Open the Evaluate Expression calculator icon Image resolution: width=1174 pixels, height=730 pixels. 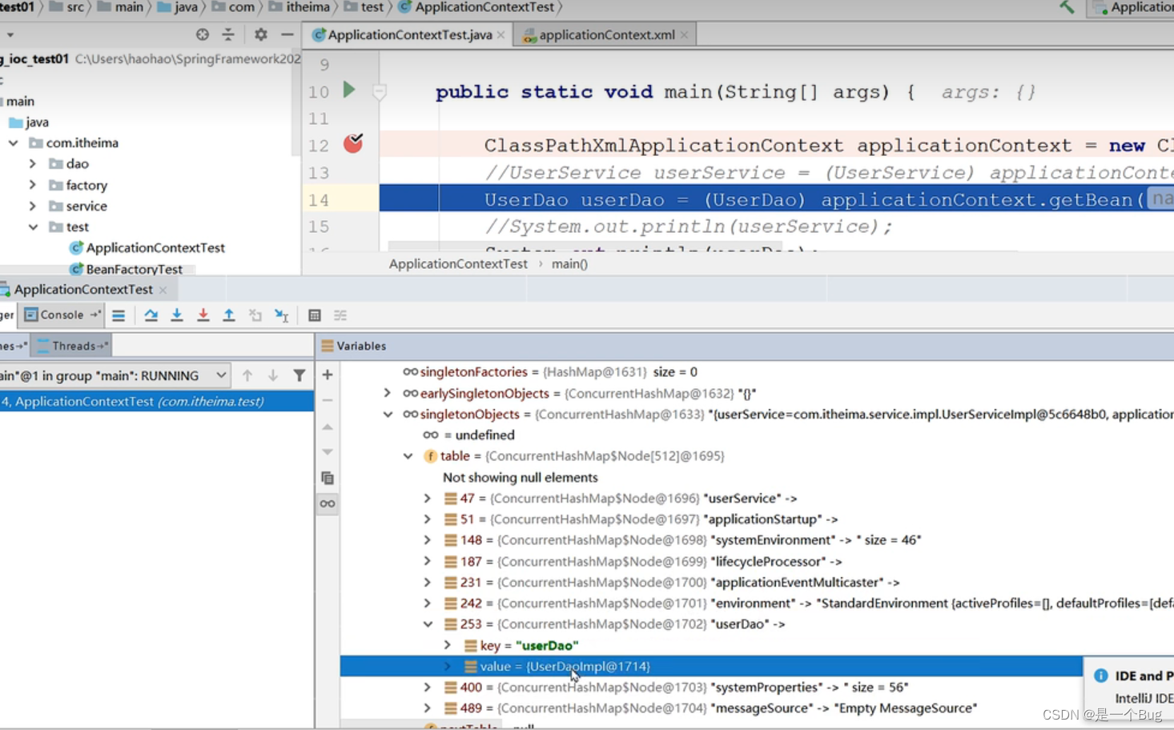pyautogui.click(x=314, y=315)
